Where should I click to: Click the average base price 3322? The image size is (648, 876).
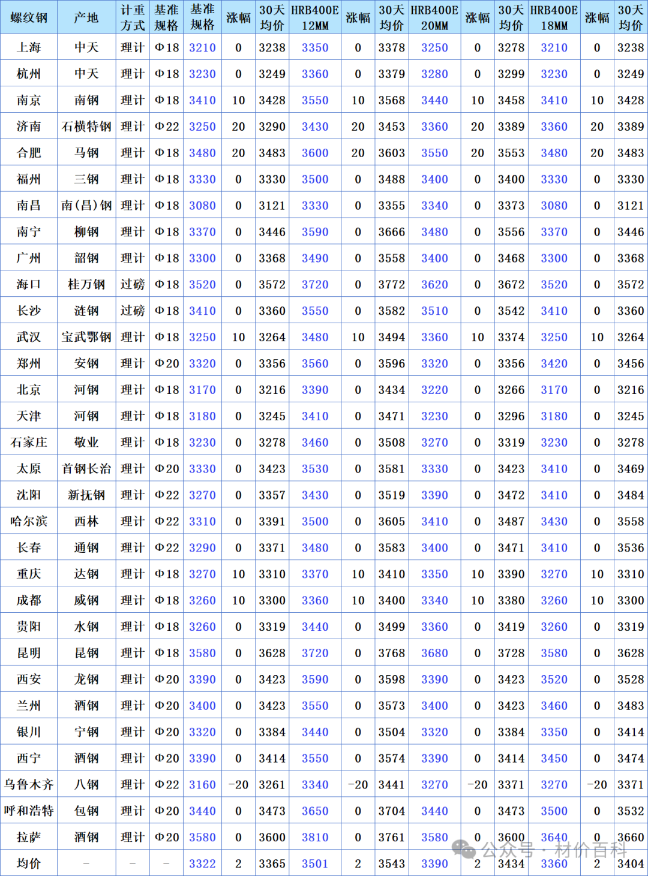pos(202,863)
